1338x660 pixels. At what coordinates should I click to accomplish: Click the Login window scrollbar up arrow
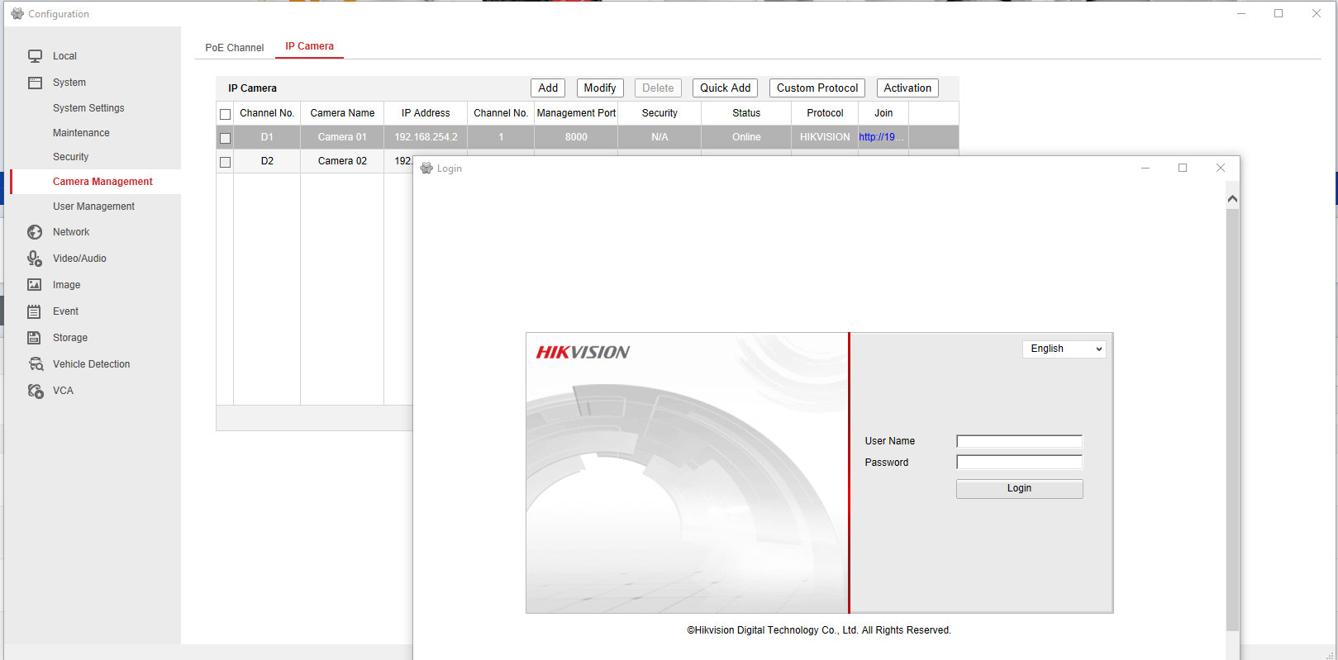(1232, 198)
